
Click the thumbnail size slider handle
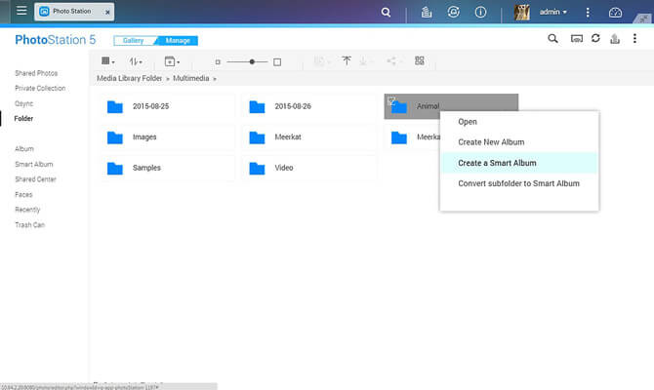[252, 61]
